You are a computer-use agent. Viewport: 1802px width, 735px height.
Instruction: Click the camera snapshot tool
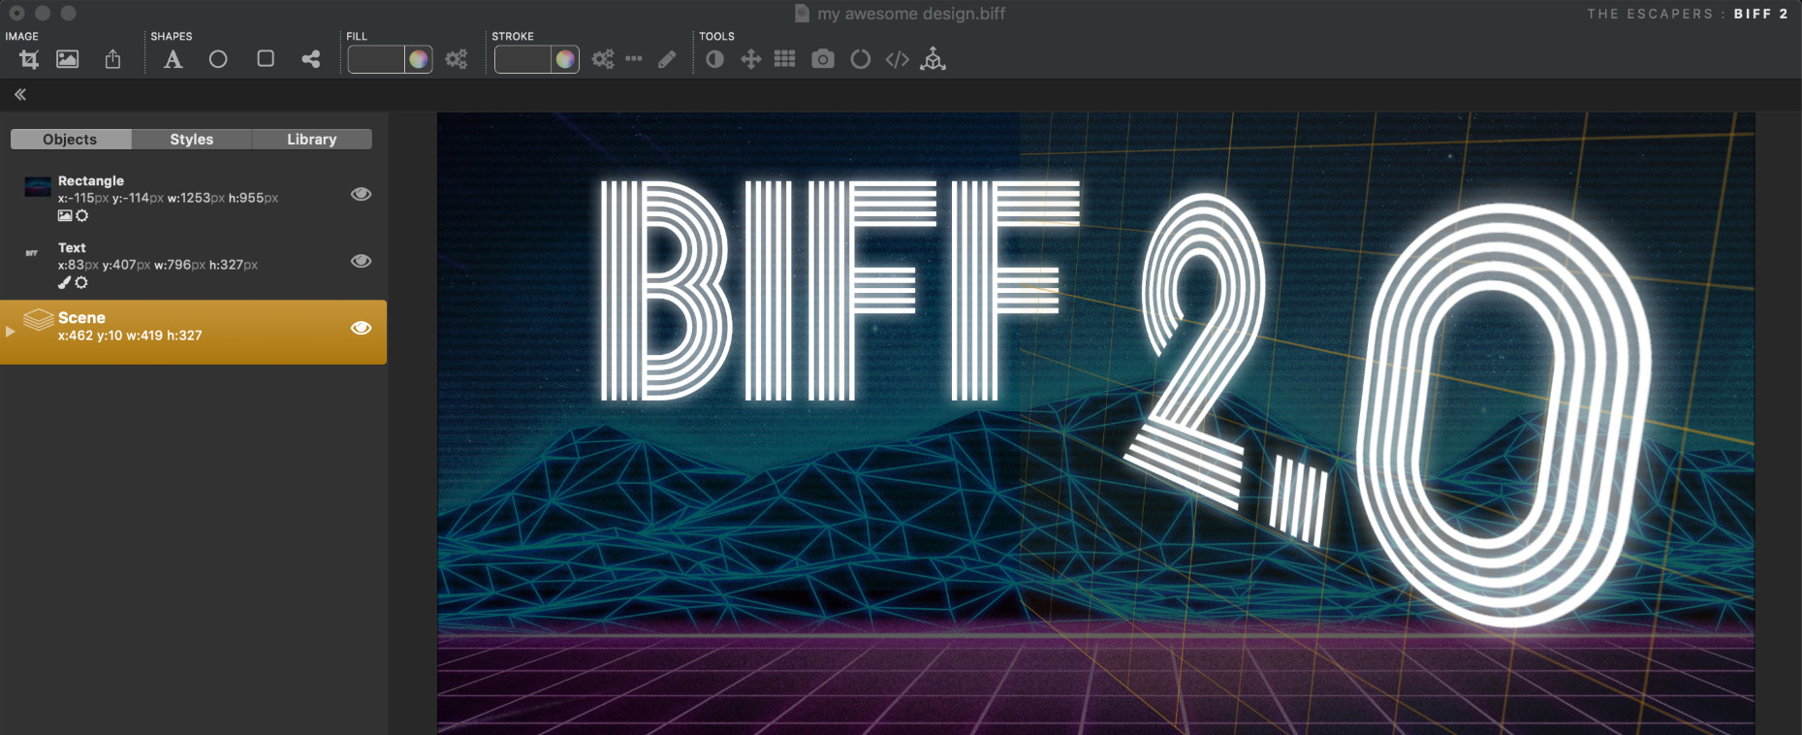[822, 59]
